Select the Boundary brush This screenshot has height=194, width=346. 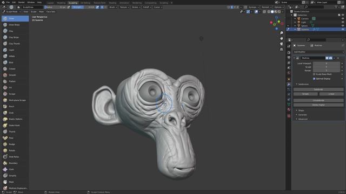click(x=15, y=163)
